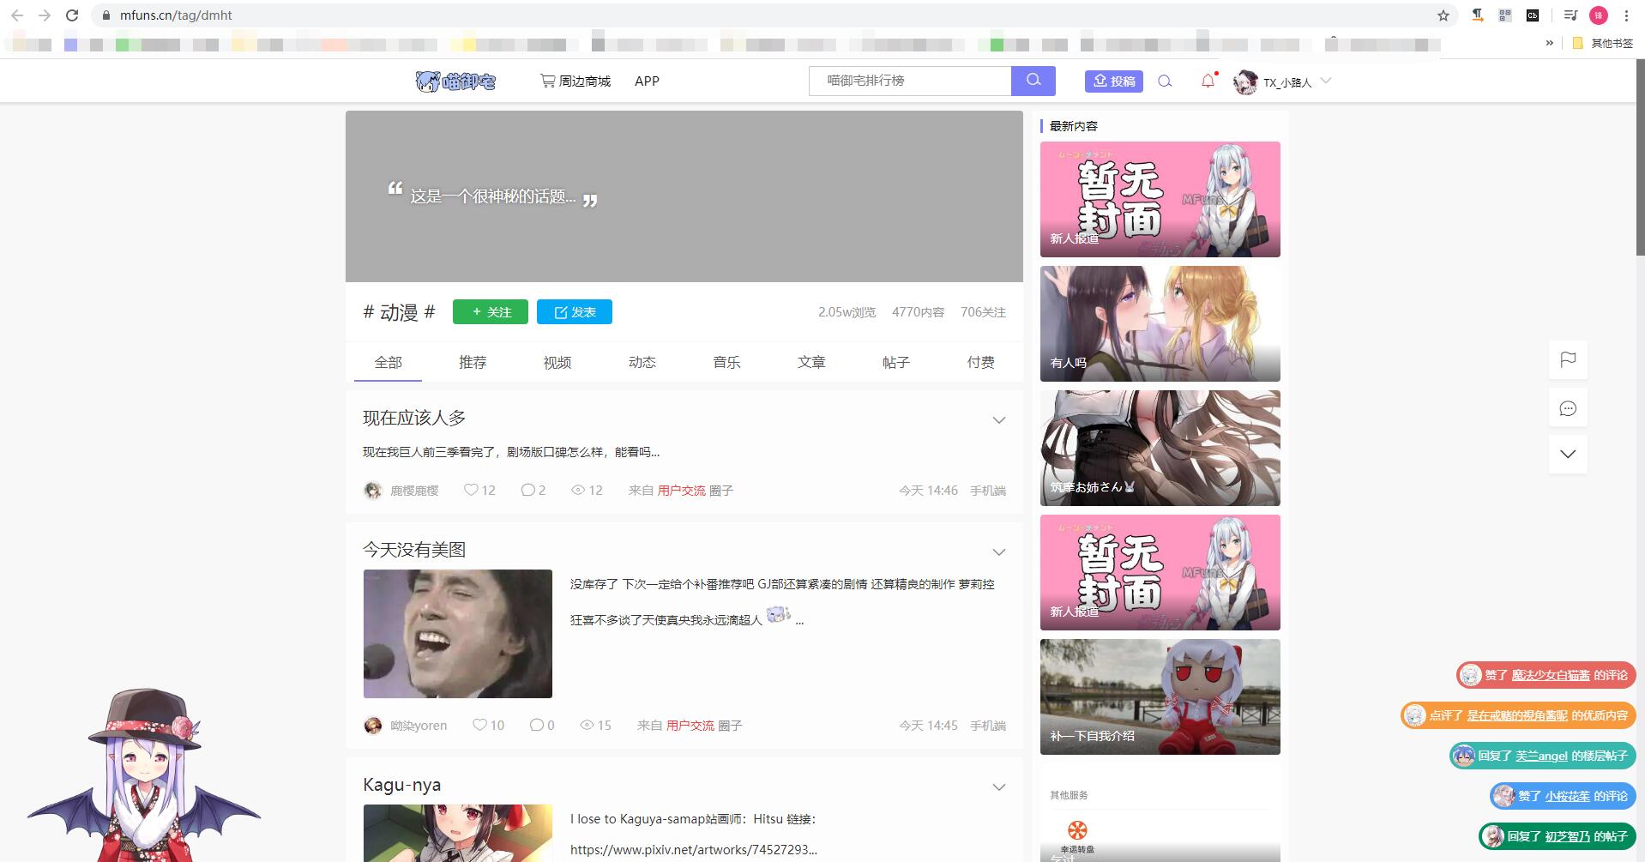1645x862 pixels.
Task: Open the notification bell
Action: tap(1208, 81)
